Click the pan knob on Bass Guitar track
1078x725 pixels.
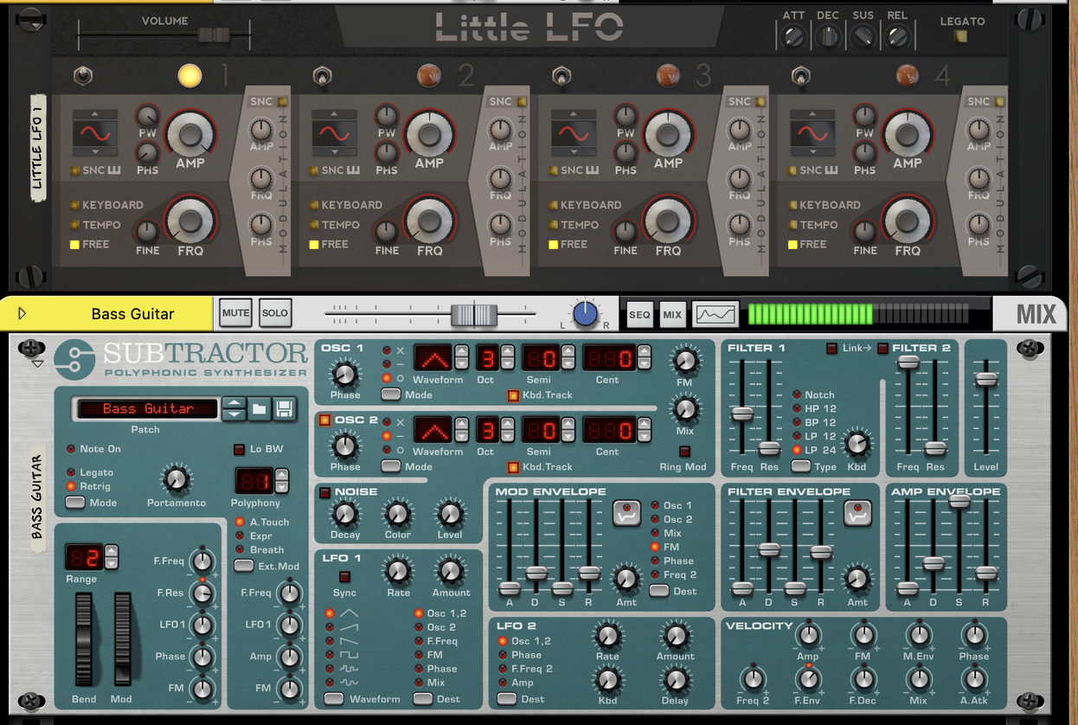coord(586,313)
